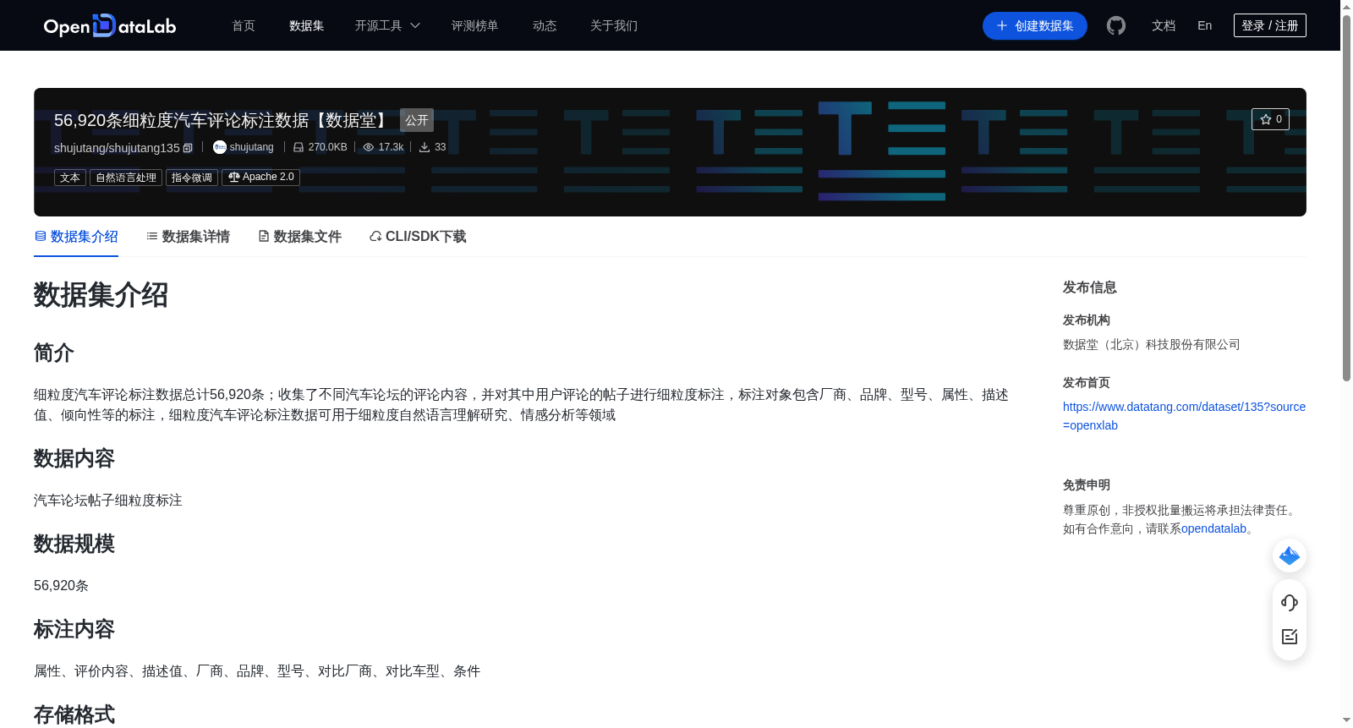1353x728 pixels.
Task: Open the feedback edit note icon
Action: 1290,637
